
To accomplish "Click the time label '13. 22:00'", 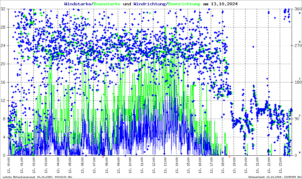I will click(269, 165).
